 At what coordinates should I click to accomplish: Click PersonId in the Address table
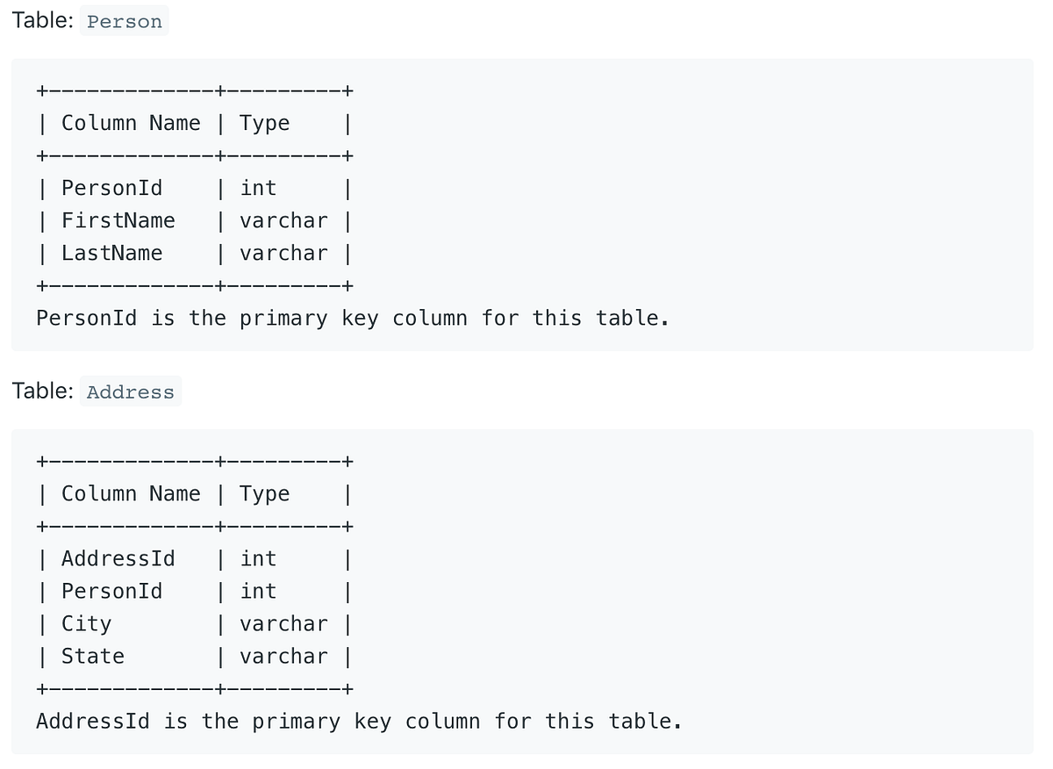(x=111, y=591)
